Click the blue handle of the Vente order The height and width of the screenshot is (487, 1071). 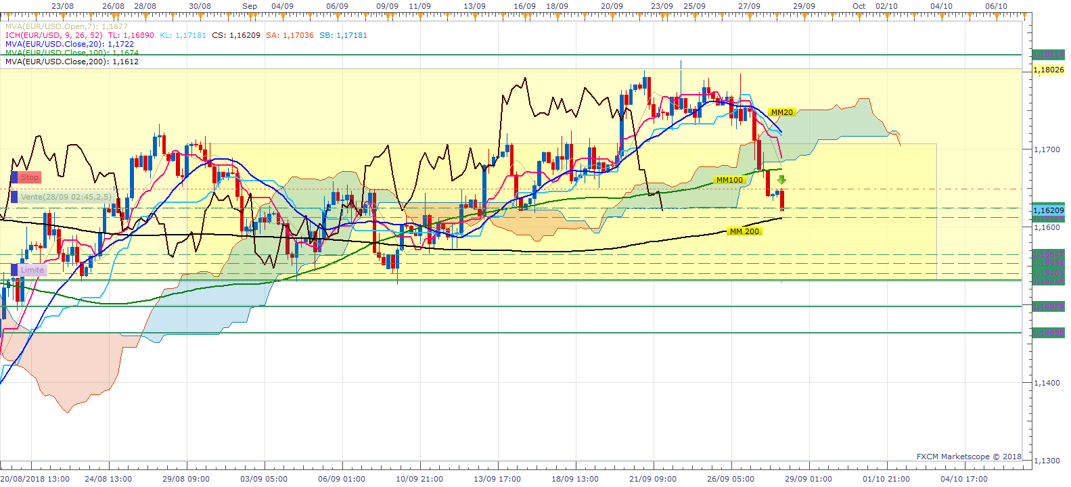click(14, 197)
